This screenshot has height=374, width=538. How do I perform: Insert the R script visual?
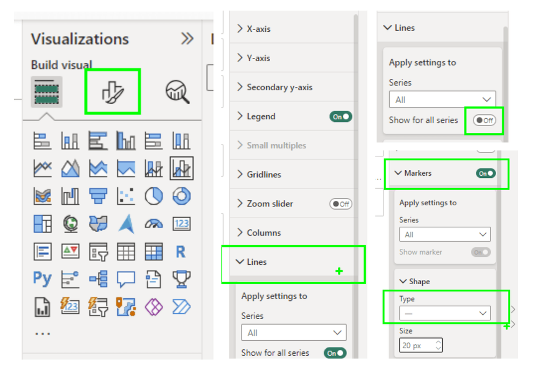(x=181, y=251)
